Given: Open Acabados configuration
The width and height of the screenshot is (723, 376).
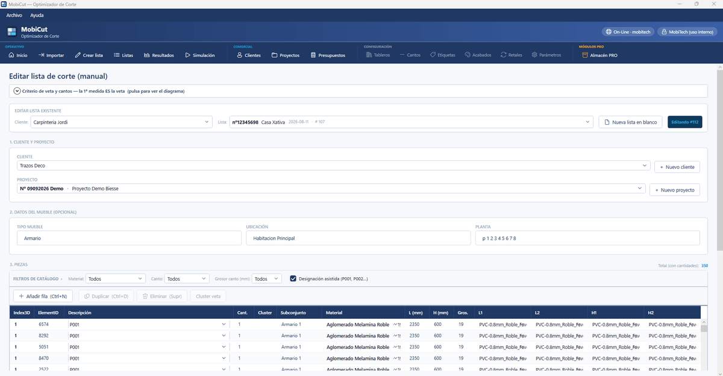Looking at the screenshot, I should (x=478, y=55).
